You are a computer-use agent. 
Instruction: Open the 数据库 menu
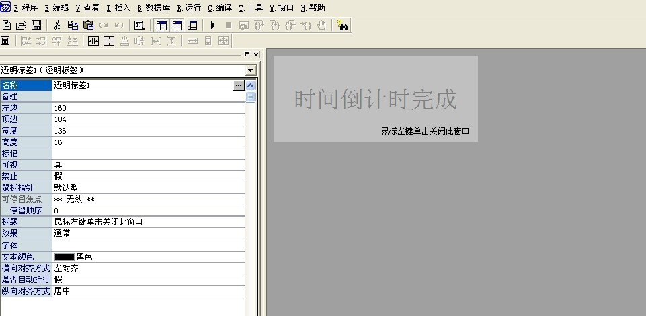pyautogui.click(x=153, y=8)
